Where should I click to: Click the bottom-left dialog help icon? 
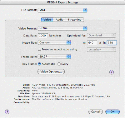coord(7,112)
